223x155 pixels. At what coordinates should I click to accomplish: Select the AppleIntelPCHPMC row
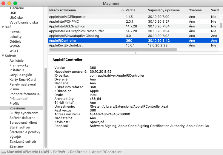(133, 21)
